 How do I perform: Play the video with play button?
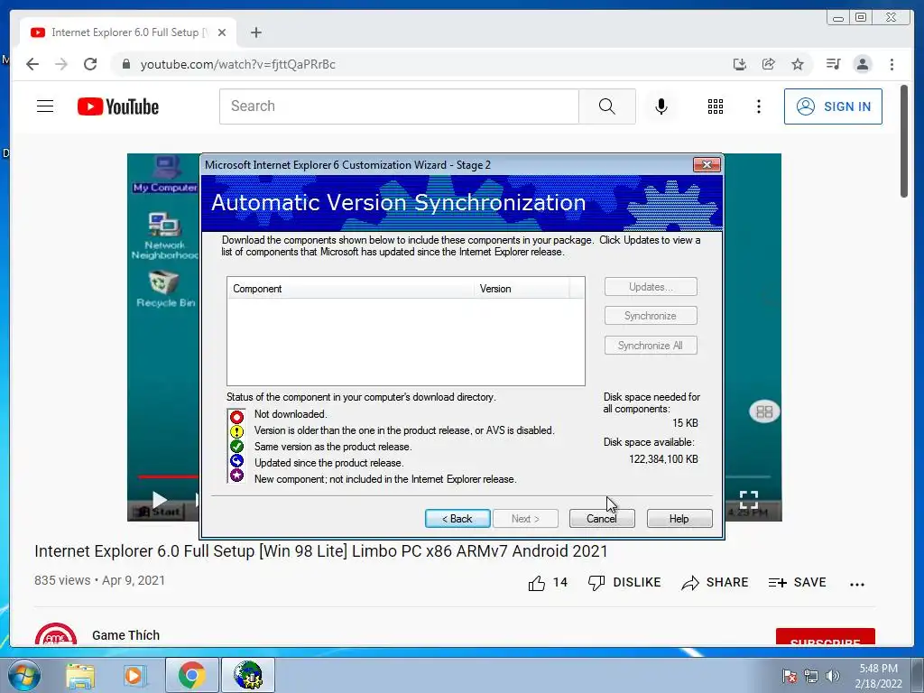point(159,500)
